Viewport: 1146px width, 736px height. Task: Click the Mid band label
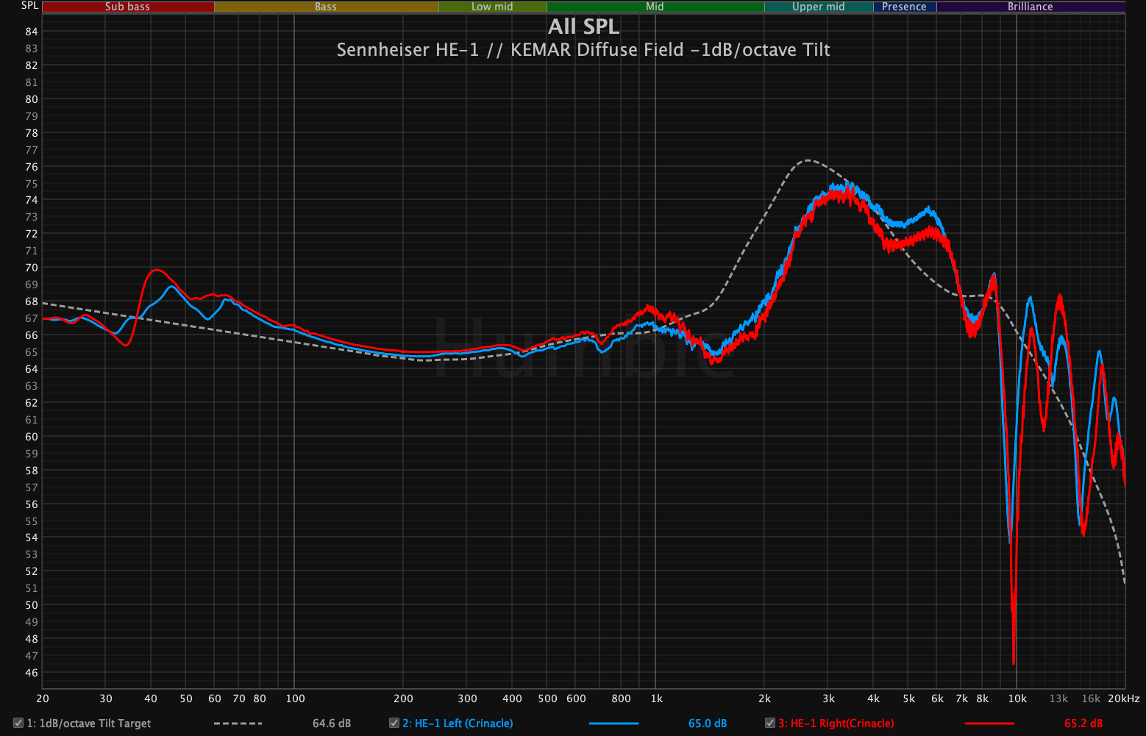pos(655,7)
